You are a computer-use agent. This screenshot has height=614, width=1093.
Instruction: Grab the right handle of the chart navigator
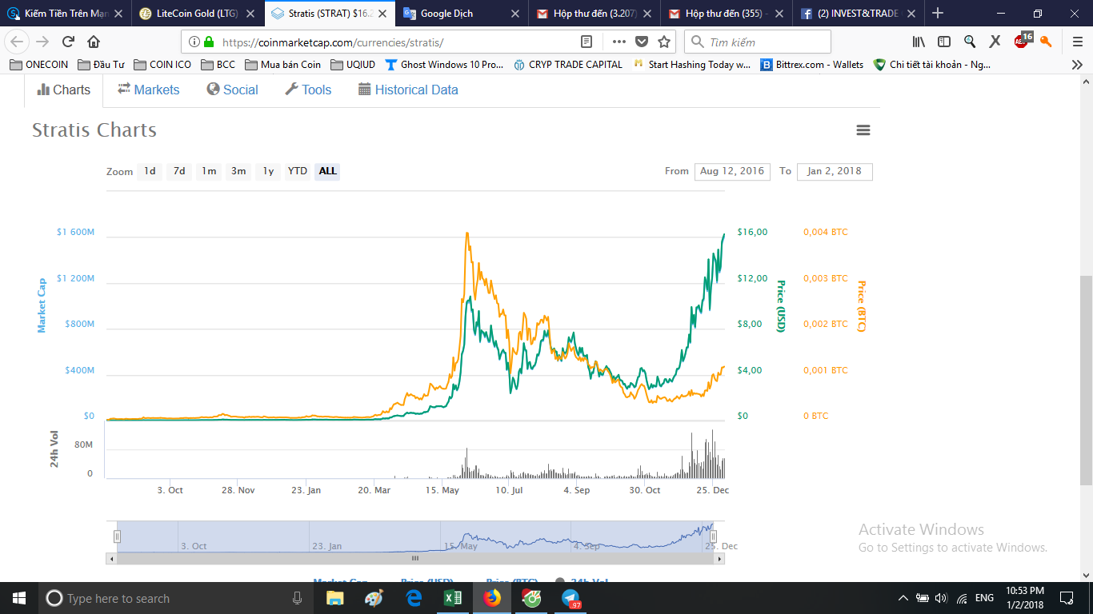[713, 536]
